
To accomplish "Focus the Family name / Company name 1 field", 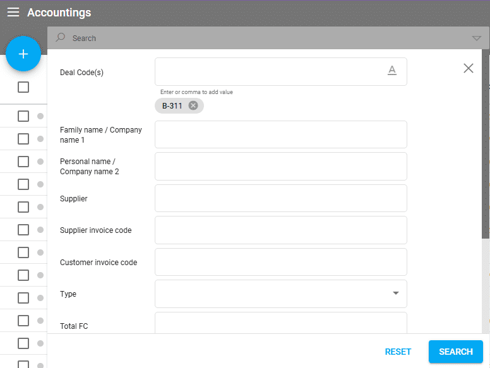I will tap(280, 134).
